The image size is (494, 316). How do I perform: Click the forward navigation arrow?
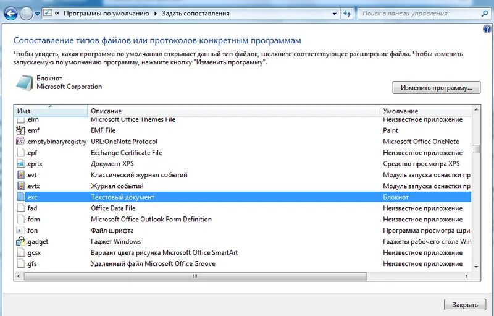coord(26,14)
